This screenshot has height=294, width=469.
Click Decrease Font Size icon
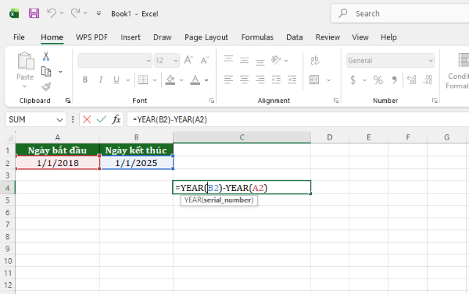pos(205,60)
